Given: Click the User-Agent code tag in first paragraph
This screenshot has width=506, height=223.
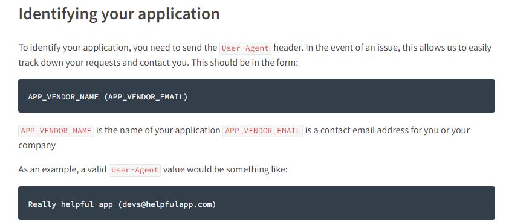Looking at the screenshot, I should [245, 48].
